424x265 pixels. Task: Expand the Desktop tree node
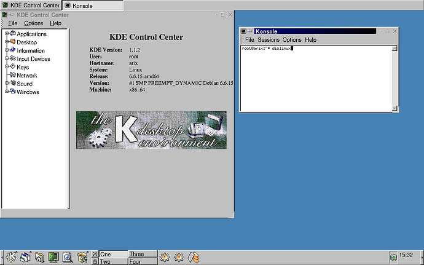coord(7,42)
